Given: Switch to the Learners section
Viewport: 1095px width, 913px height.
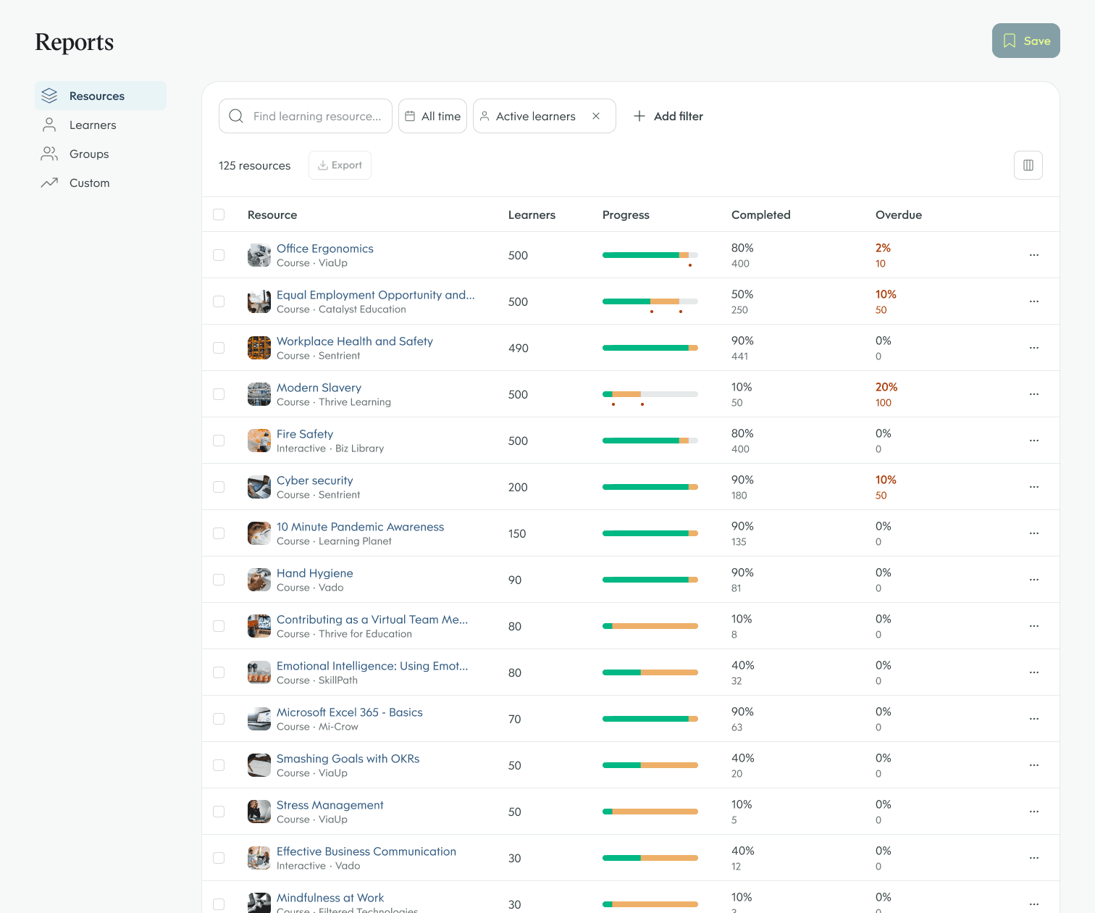Looking at the screenshot, I should point(93,125).
